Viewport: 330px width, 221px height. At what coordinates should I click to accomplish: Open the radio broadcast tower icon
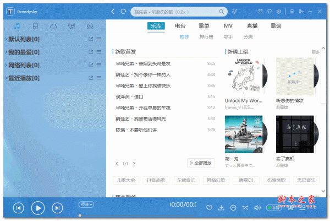pyautogui.click(x=71, y=26)
